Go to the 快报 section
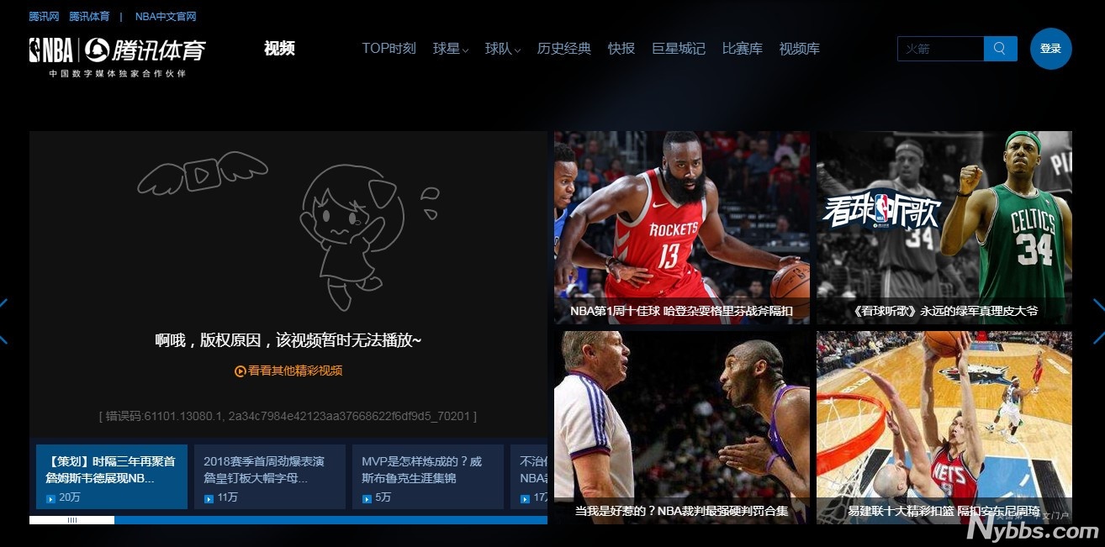The width and height of the screenshot is (1105, 547). (621, 49)
